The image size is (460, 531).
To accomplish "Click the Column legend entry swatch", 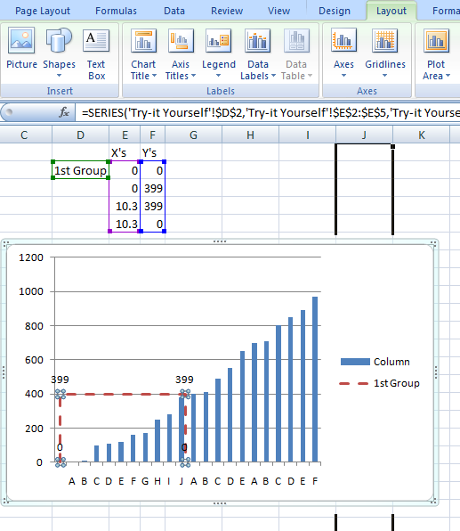I will 355,362.
